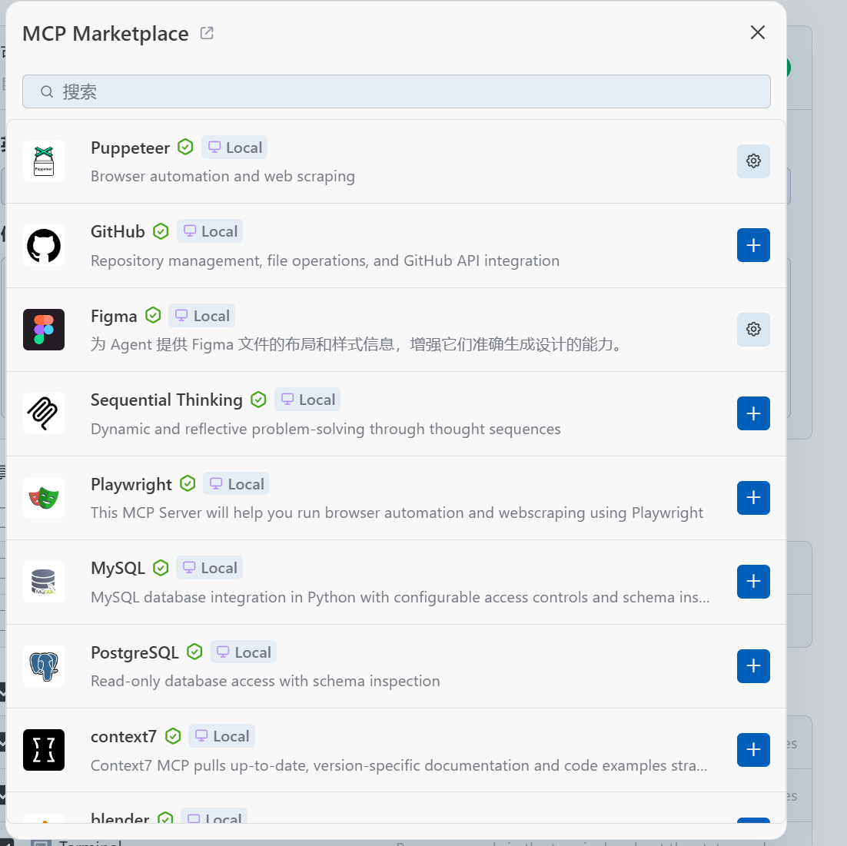Click the magnifier icon in search bar
This screenshot has height=846, width=847.
[47, 91]
